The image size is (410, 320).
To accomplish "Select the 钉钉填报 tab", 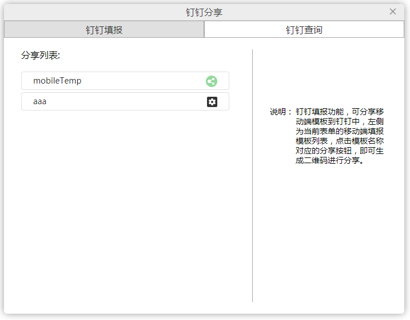I will click(x=104, y=30).
